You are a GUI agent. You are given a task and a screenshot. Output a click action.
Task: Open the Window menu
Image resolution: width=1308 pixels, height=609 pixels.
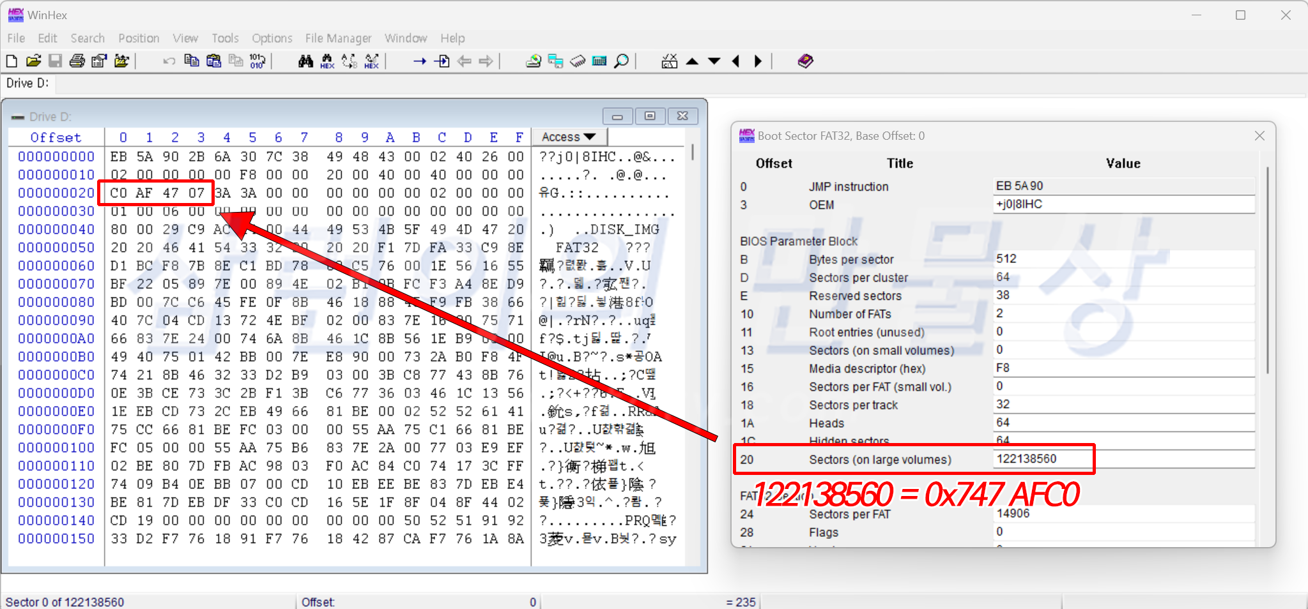point(406,38)
